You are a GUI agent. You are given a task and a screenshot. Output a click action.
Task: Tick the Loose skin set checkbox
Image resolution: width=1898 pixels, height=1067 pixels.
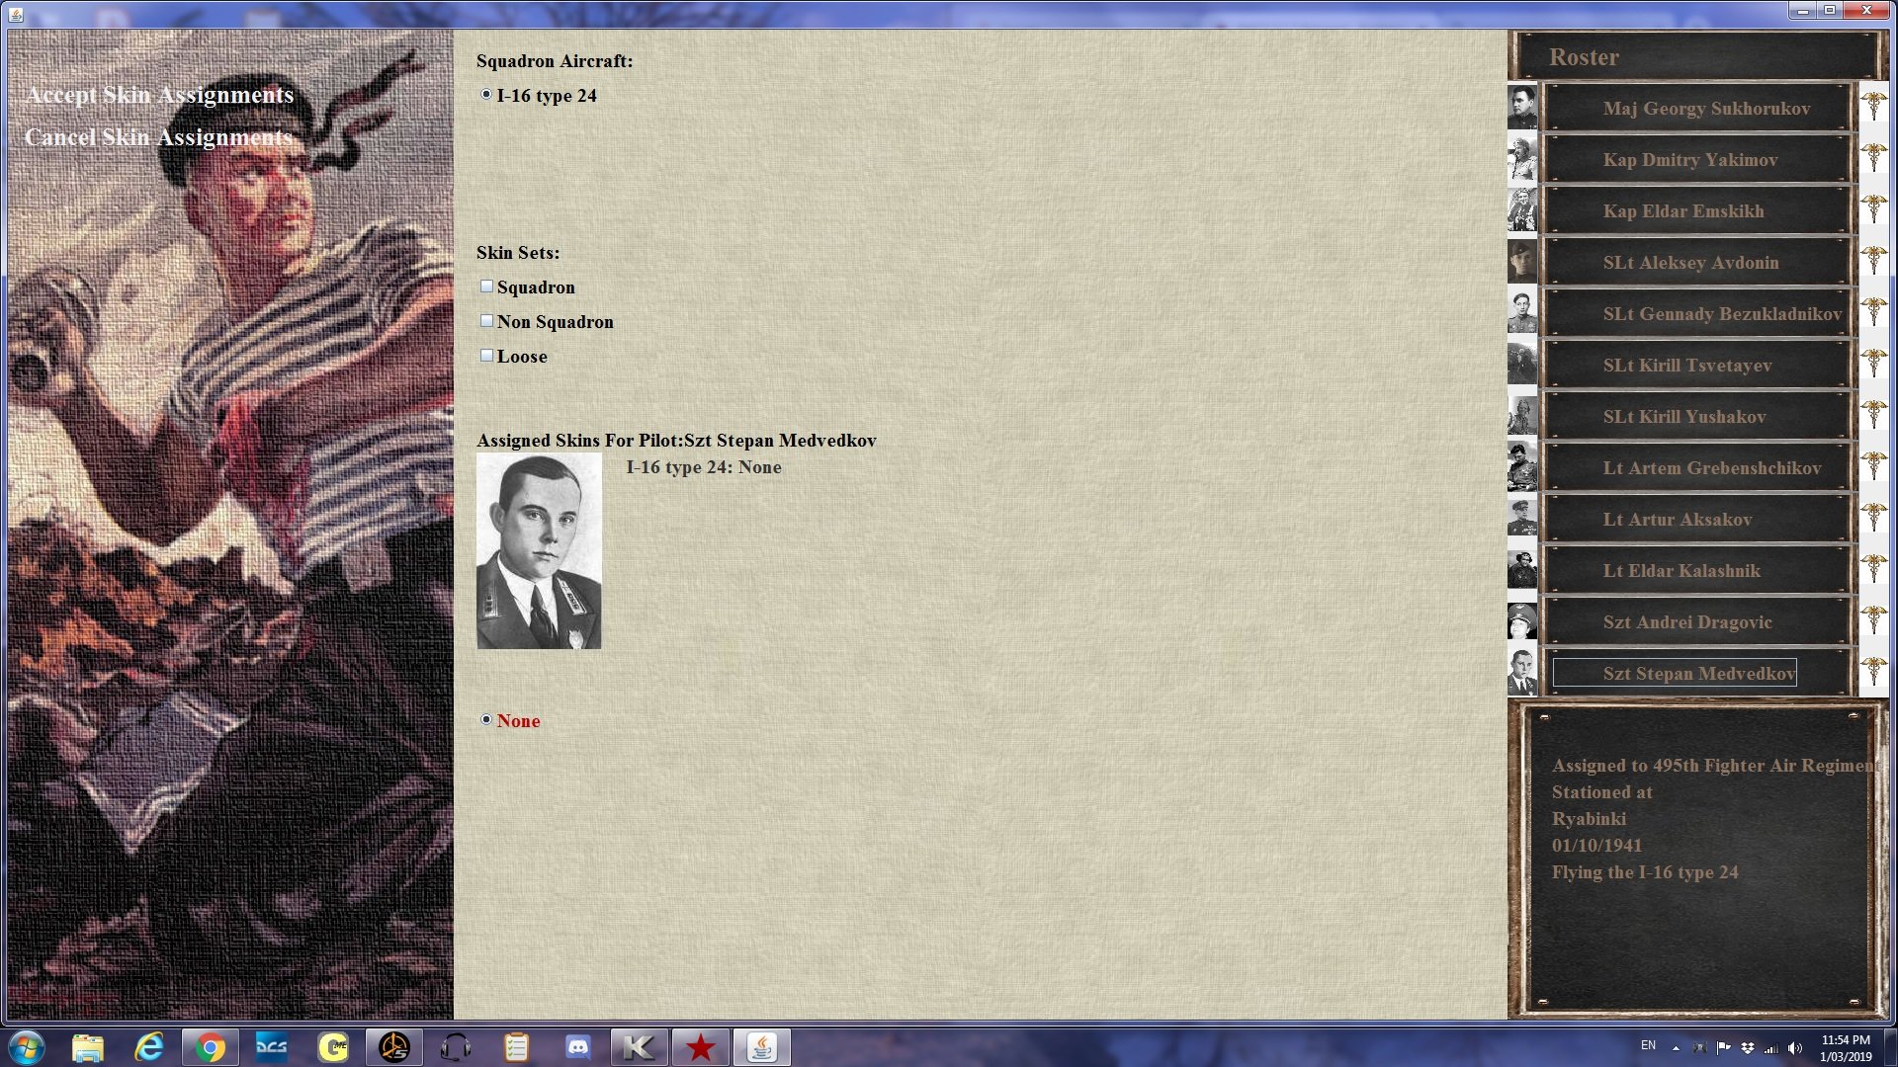[486, 356]
